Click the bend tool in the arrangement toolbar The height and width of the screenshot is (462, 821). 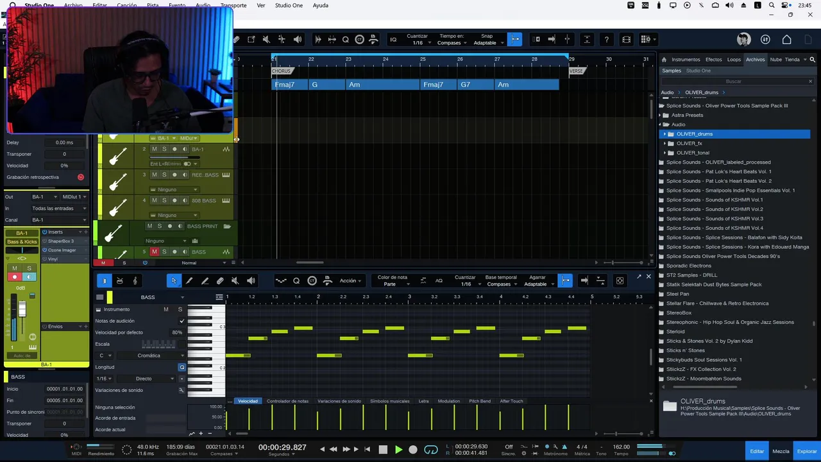coord(282,39)
